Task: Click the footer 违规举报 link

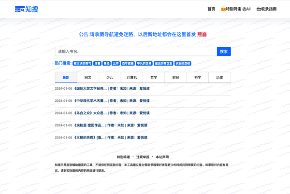Action: [x=143, y=157]
